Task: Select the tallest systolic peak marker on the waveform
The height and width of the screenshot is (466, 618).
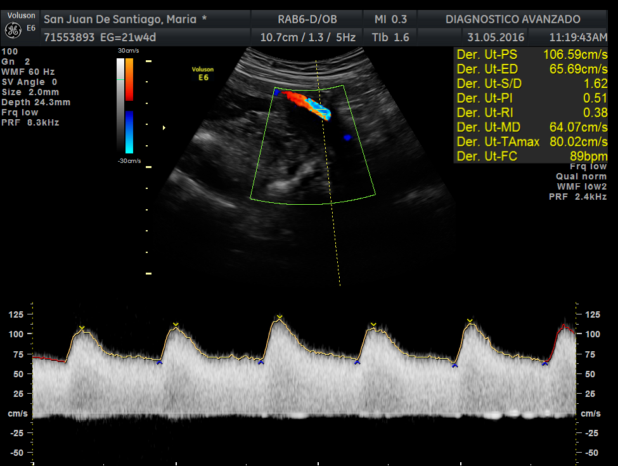Action: click(279, 317)
